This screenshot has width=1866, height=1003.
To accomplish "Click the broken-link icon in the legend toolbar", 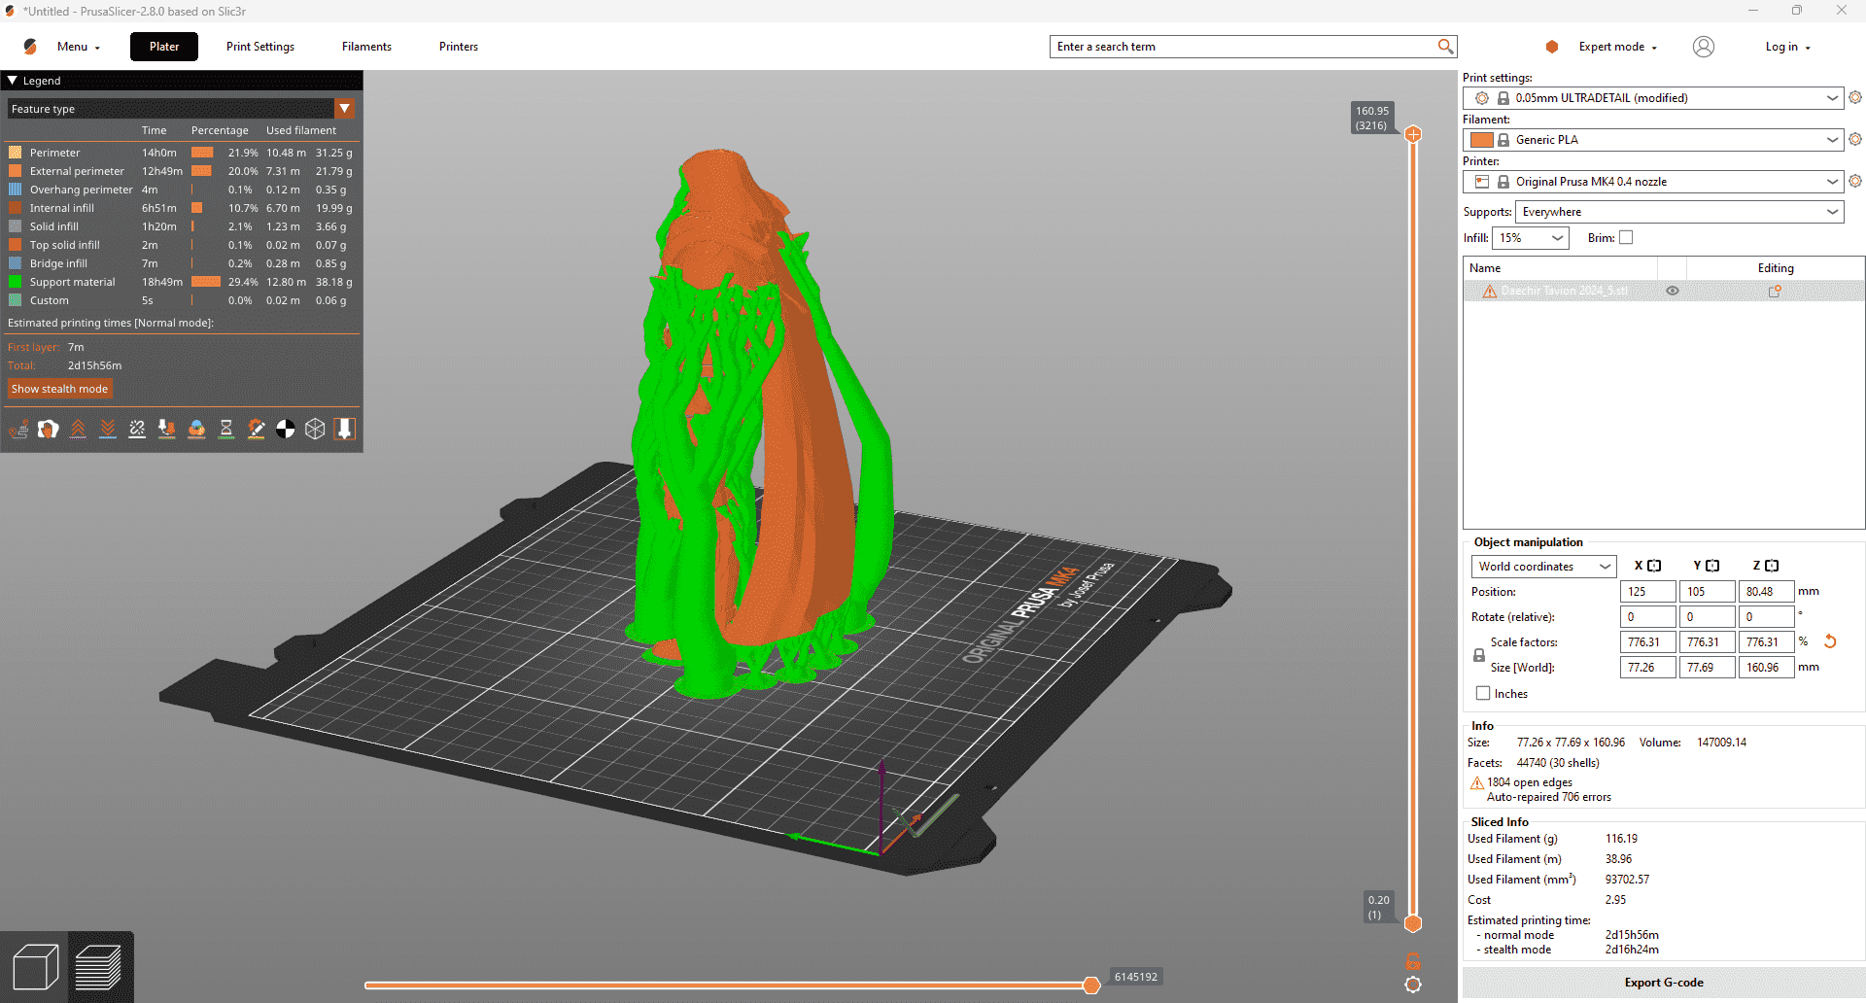I will [137, 429].
